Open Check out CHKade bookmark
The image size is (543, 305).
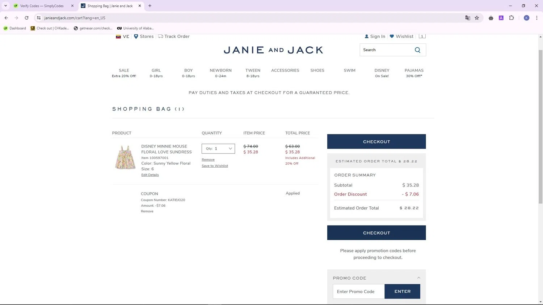coord(50,28)
